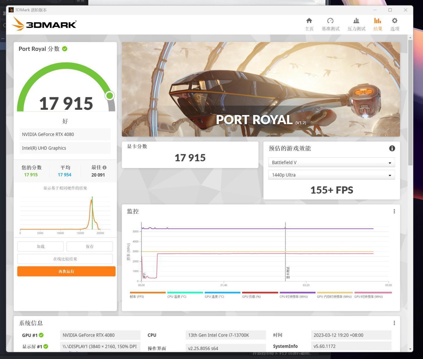Open the 结果 results tab

378,24
